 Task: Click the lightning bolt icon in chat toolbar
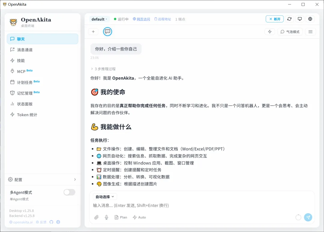[x=270, y=31]
